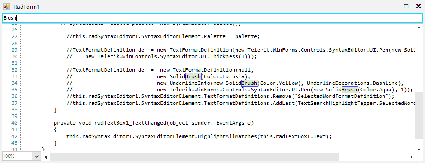Click the highlighted Brush on line 35
Image resolution: width=425 pixels, height=163 pixels.
pos(350,90)
